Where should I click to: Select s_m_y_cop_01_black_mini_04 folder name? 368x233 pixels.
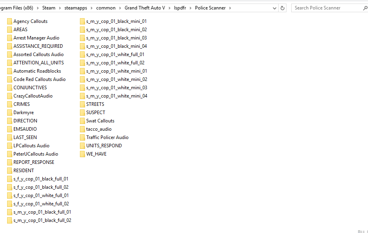tap(116, 46)
